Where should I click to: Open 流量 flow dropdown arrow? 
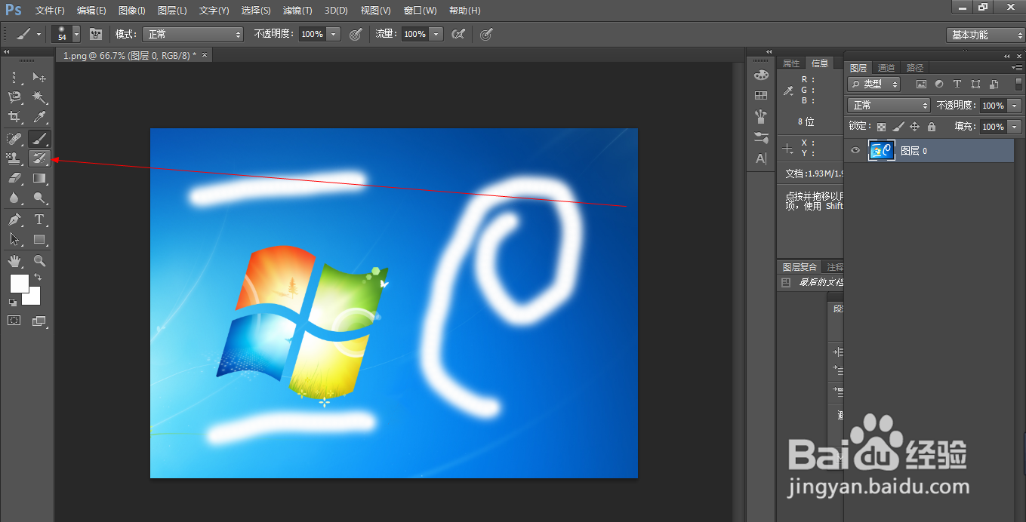436,34
